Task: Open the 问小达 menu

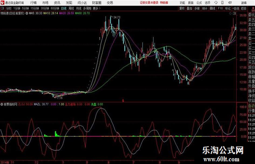Action: click(x=82, y=3)
